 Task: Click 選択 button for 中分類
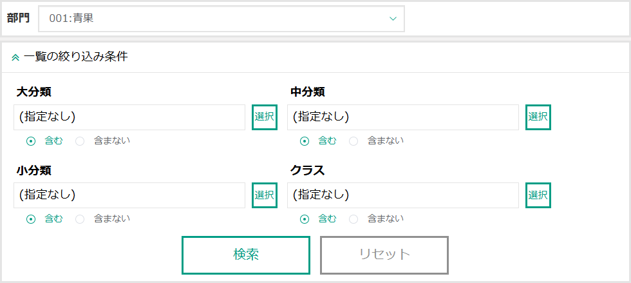(538, 117)
